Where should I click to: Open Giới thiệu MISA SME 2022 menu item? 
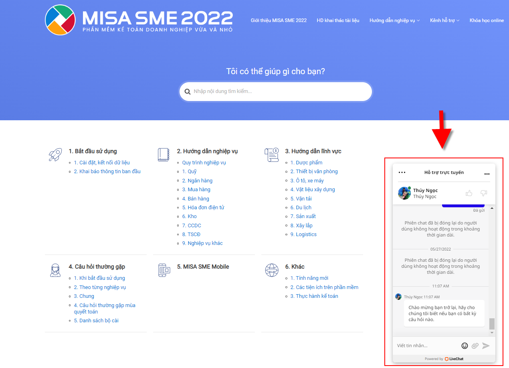[x=279, y=20]
